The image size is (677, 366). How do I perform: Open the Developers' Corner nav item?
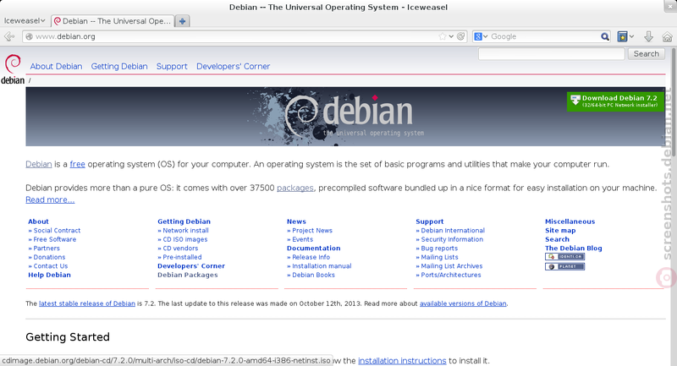234,67
